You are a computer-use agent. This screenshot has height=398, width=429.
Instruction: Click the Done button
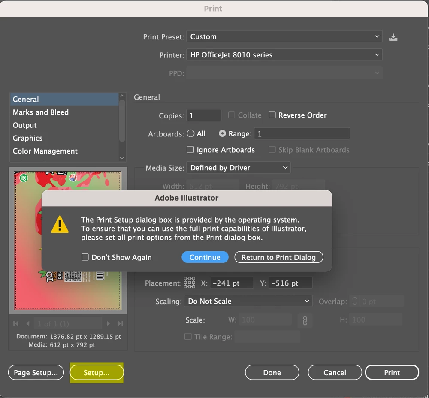click(x=272, y=372)
